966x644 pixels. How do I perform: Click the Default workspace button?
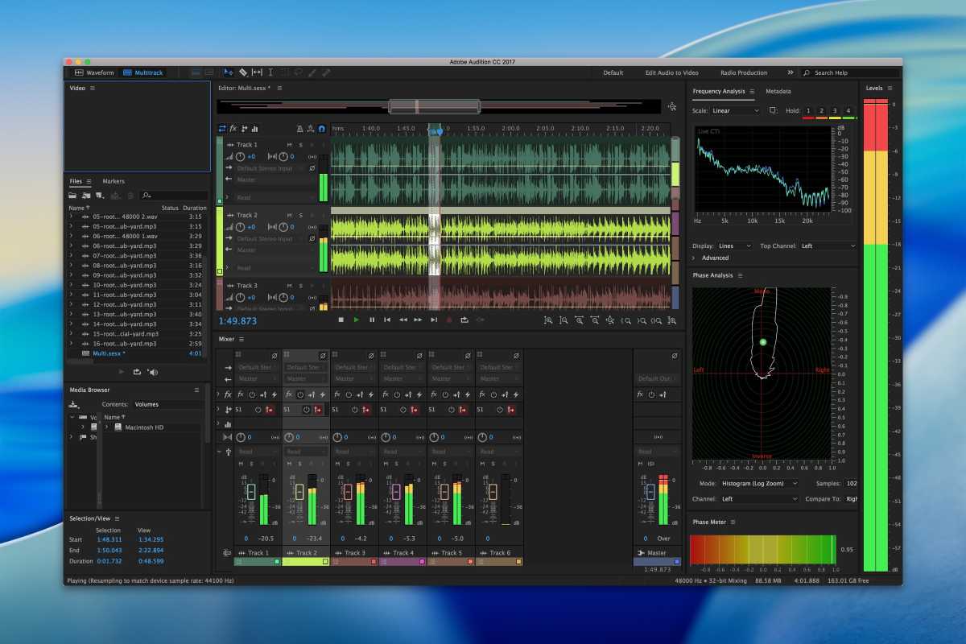point(613,72)
